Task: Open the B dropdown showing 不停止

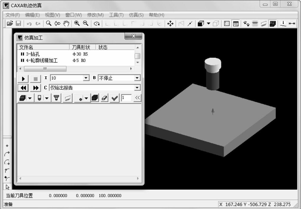Action: point(137,78)
